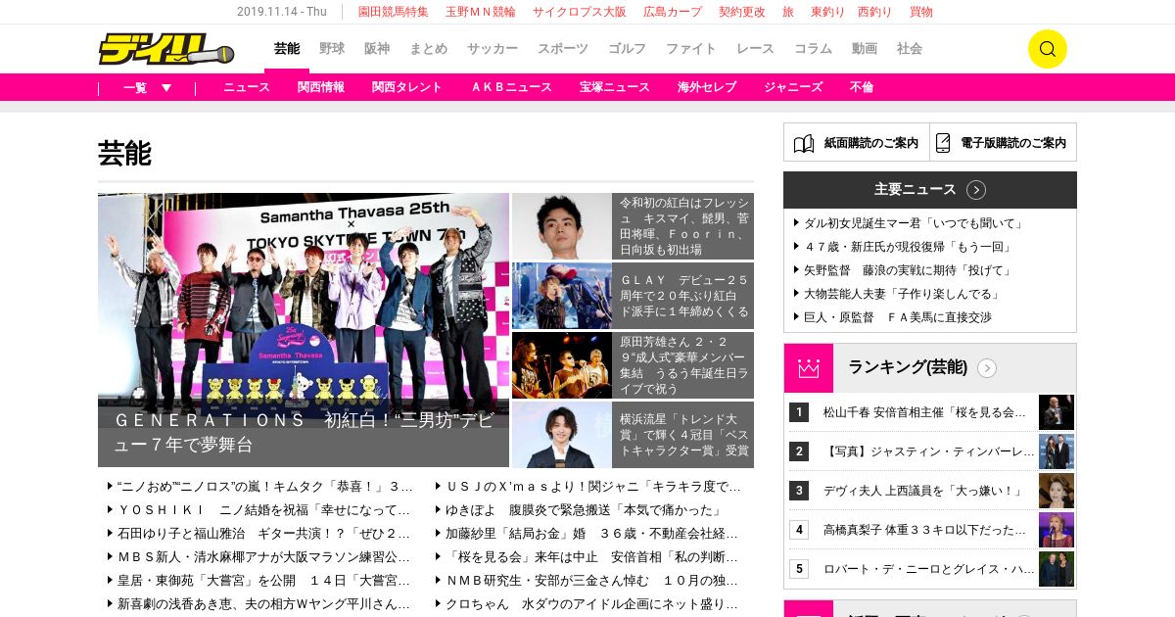Open the 動画 tab
This screenshot has width=1175, height=617.
point(865,49)
